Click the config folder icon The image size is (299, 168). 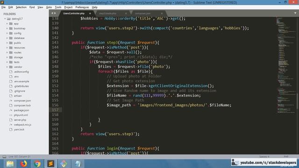(x=11, y=33)
